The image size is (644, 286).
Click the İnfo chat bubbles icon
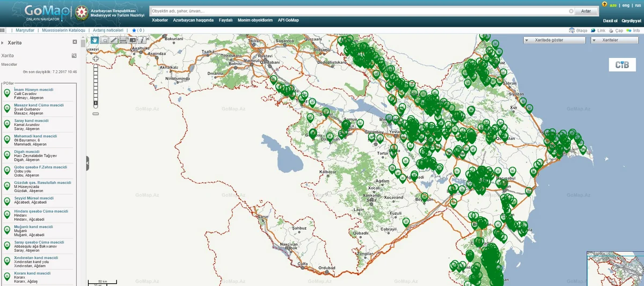coord(629,31)
